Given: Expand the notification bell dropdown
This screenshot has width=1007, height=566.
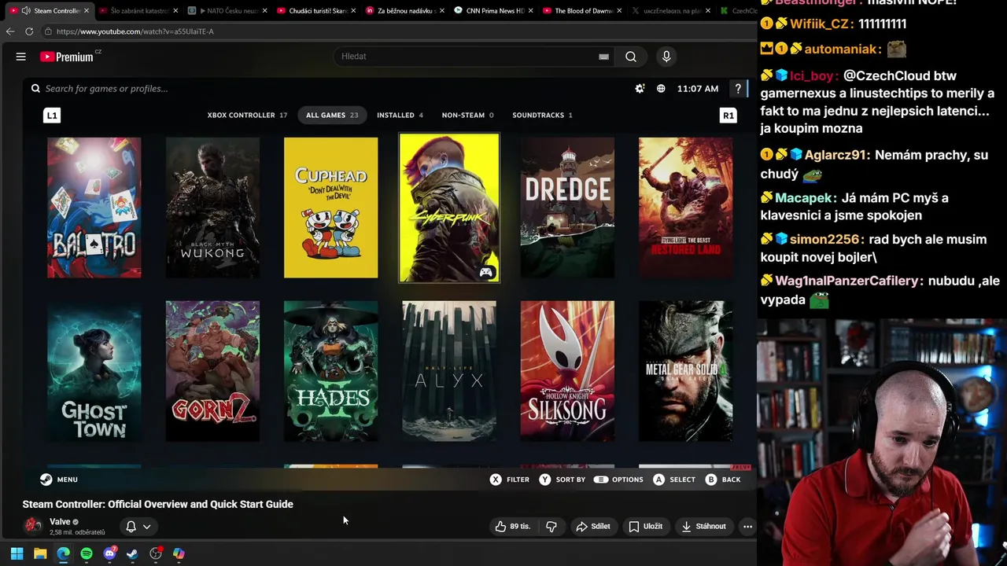Looking at the screenshot, I should click(138, 527).
